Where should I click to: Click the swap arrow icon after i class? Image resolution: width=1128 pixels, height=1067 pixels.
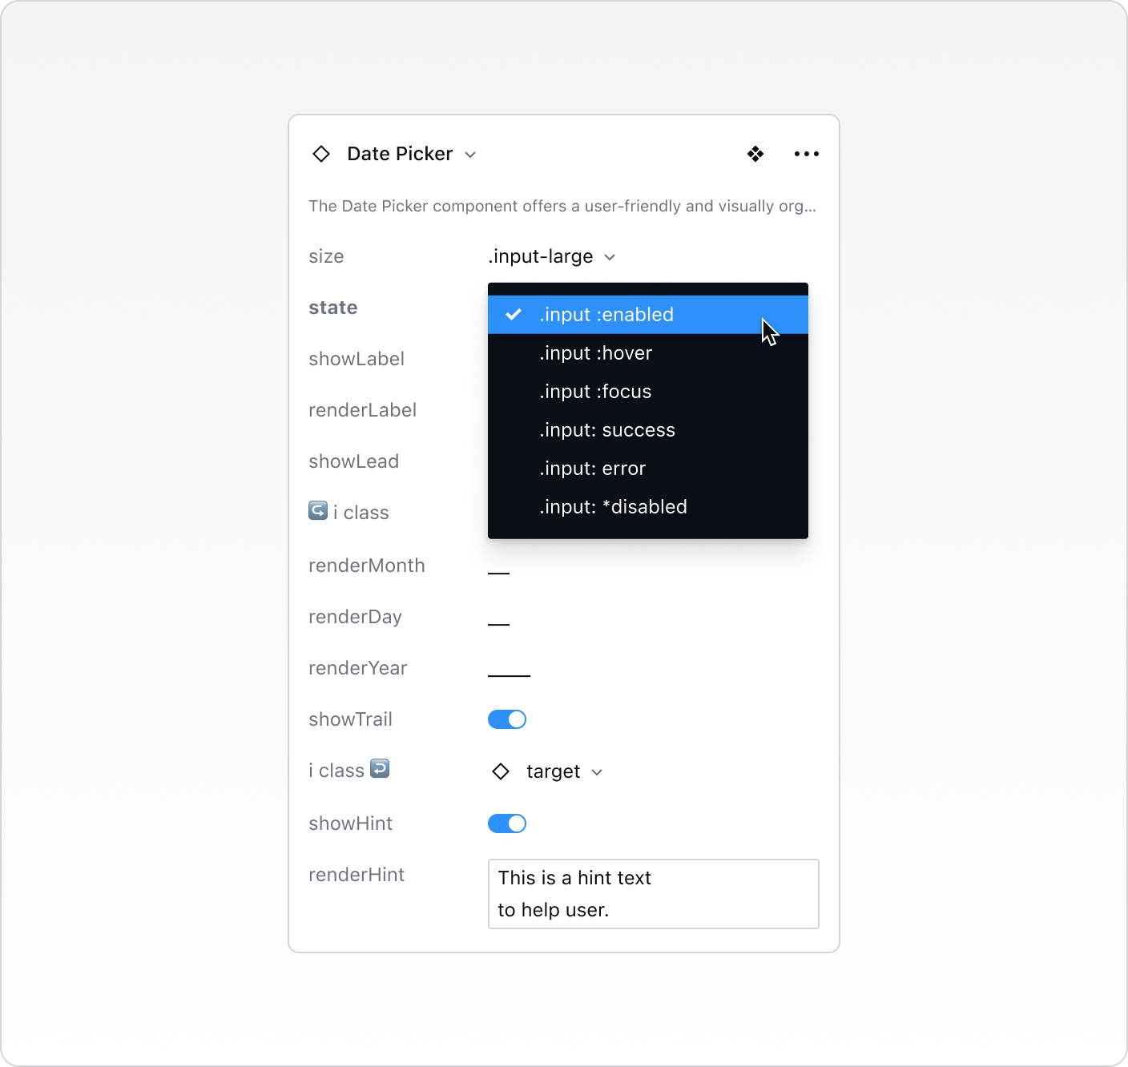tap(380, 769)
